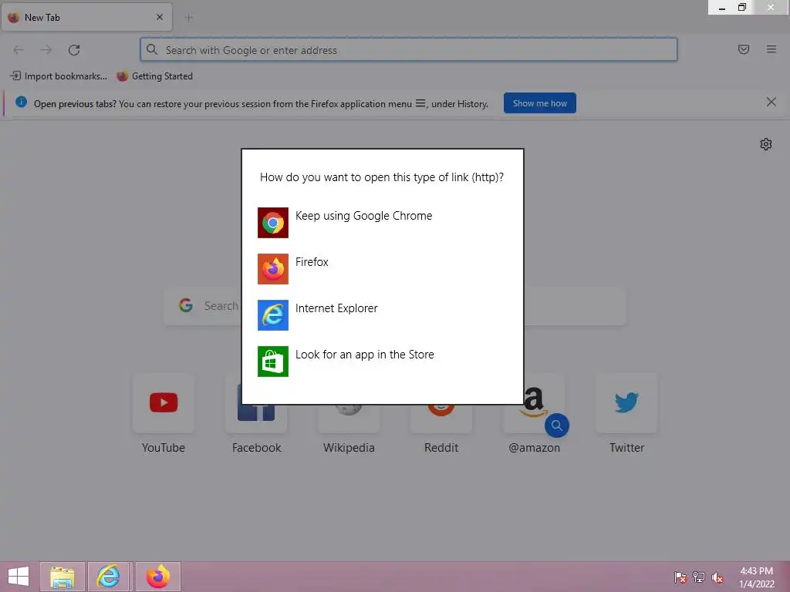
Task: Open a new tab with plus
Action: (x=189, y=18)
